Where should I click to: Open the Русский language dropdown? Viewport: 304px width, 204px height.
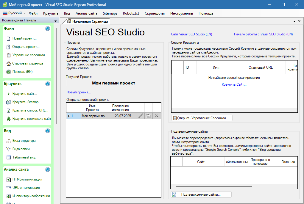pos(14,13)
